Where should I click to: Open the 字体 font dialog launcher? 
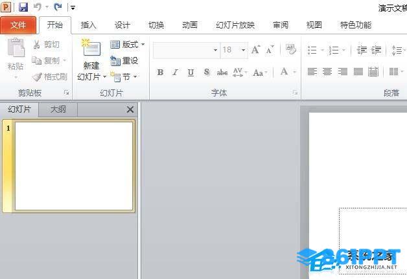pyautogui.click(x=295, y=93)
